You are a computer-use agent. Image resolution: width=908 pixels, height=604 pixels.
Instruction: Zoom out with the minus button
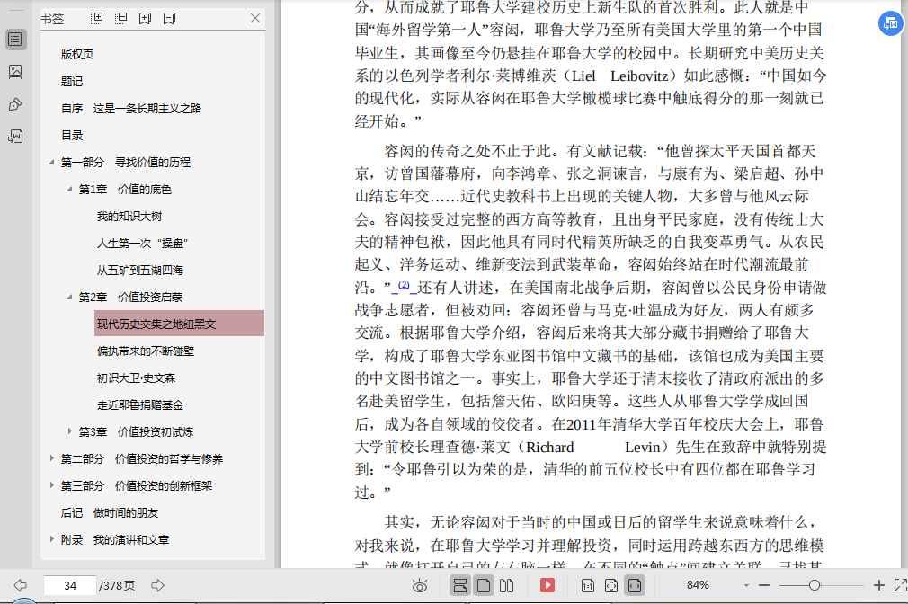tap(764, 585)
